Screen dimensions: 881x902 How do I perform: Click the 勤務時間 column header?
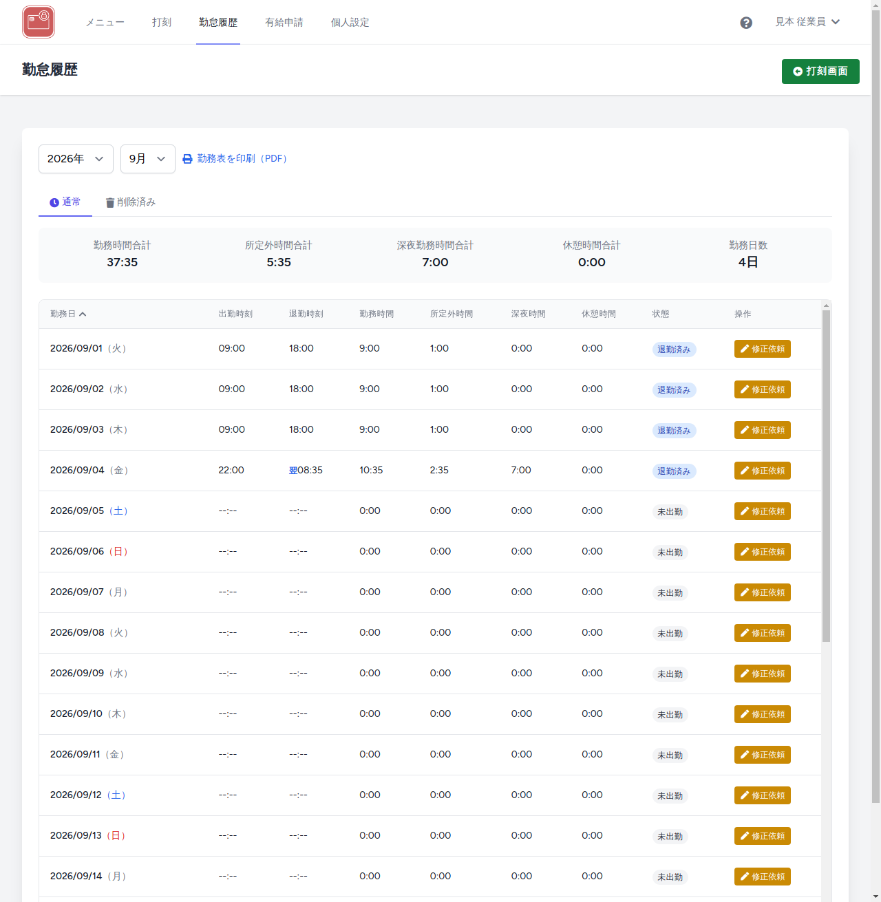(376, 314)
